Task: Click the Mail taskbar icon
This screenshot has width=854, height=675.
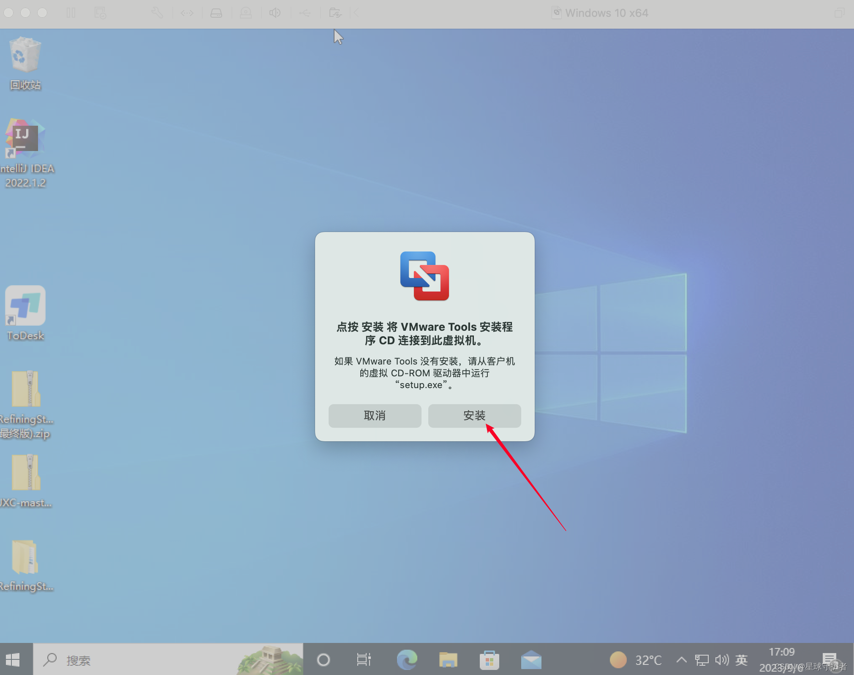Action: [534, 659]
